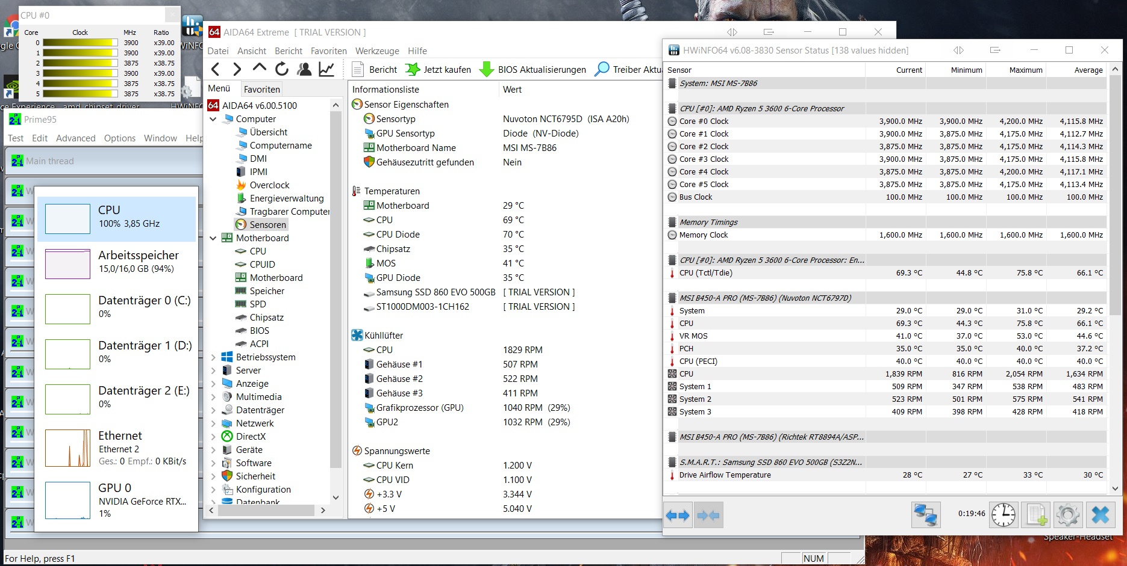Select the Drive Airflow Temperature row
1127x566 pixels.
pos(885,475)
